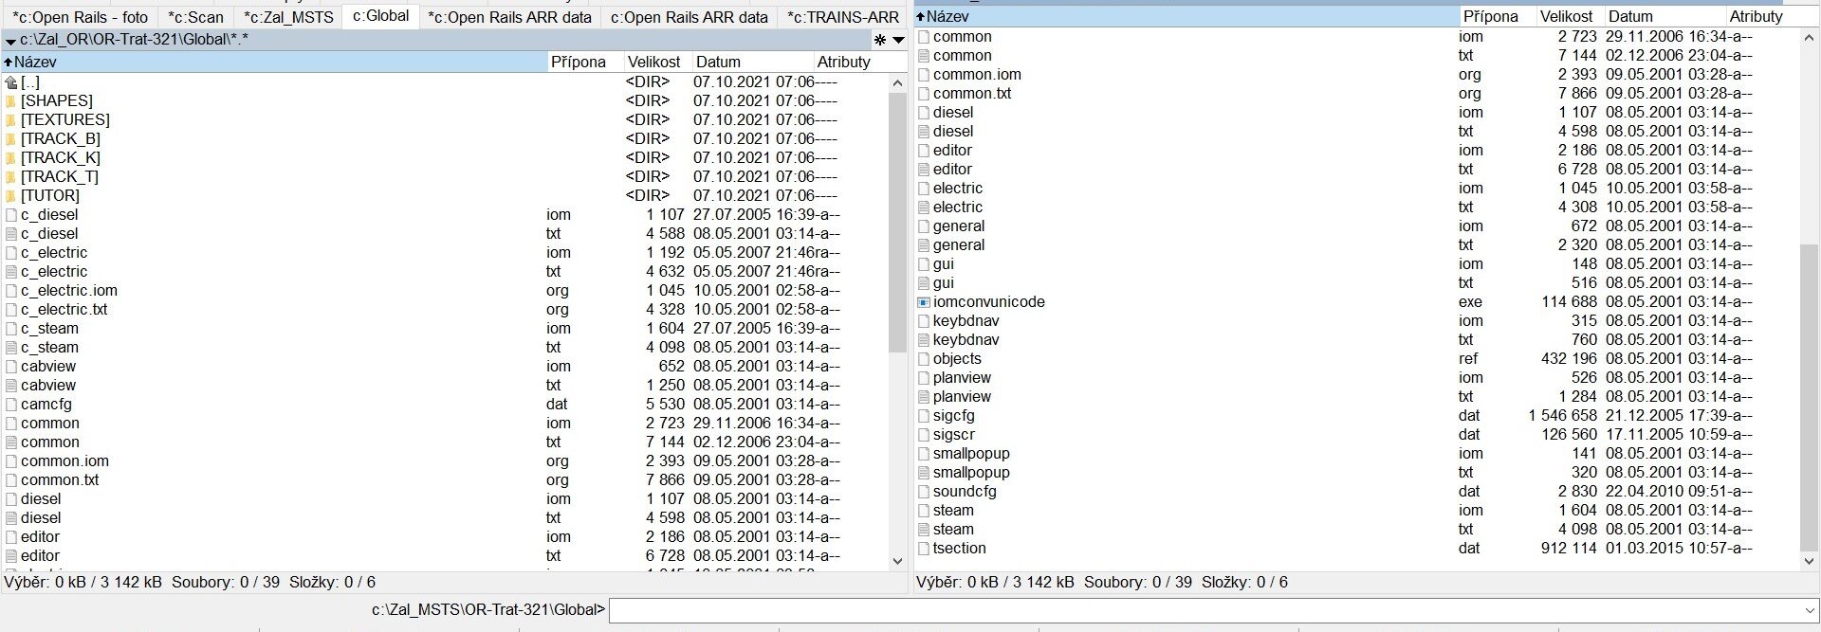Click the iomconvunicode exe file icon
Image resolution: width=1821 pixels, height=632 pixels.
924,302
